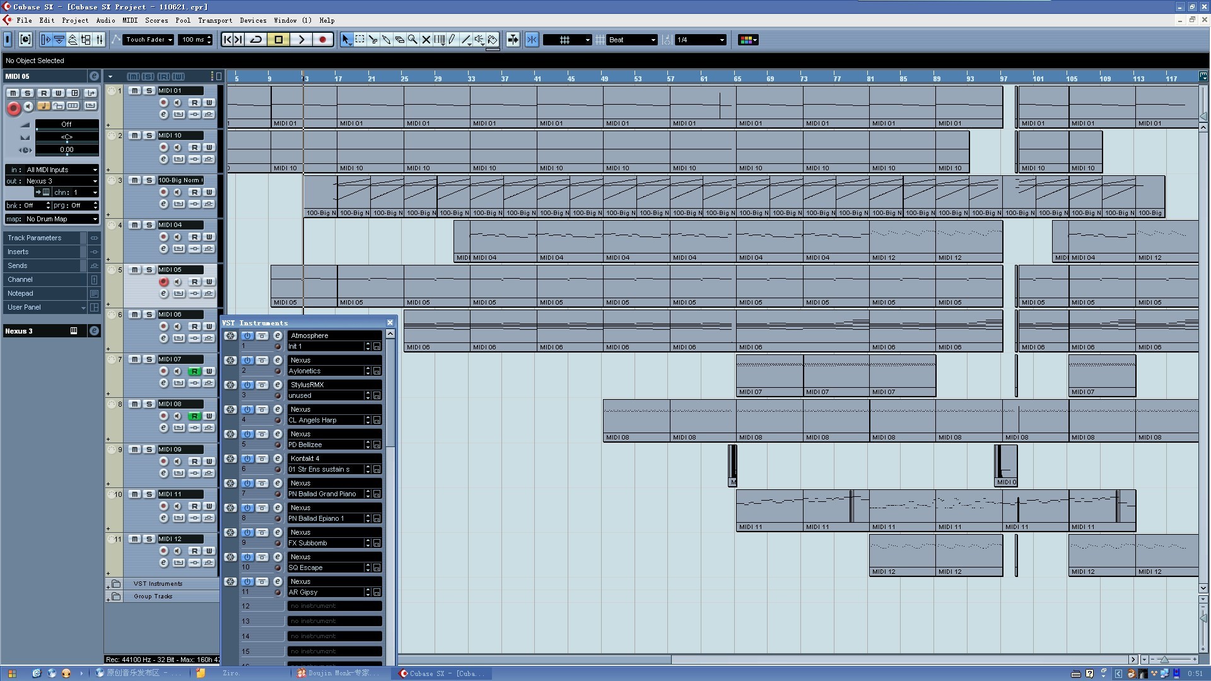Open the Beat grid type dropdown
This screenshot has width=1211, height=681.
632,40
